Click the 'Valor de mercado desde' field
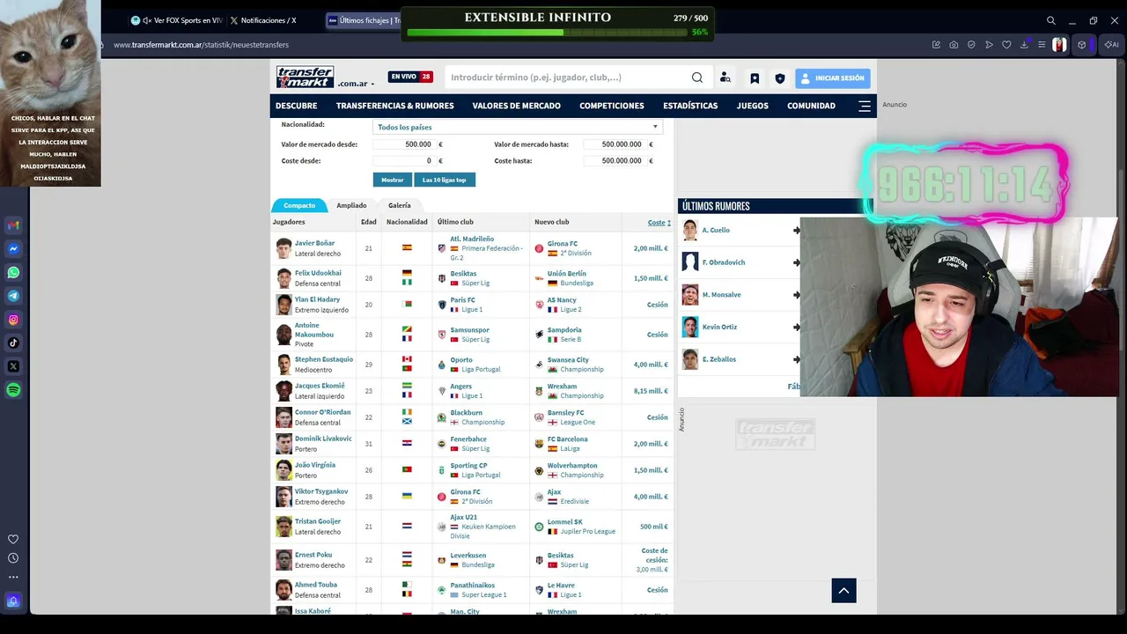 point(403,144)
